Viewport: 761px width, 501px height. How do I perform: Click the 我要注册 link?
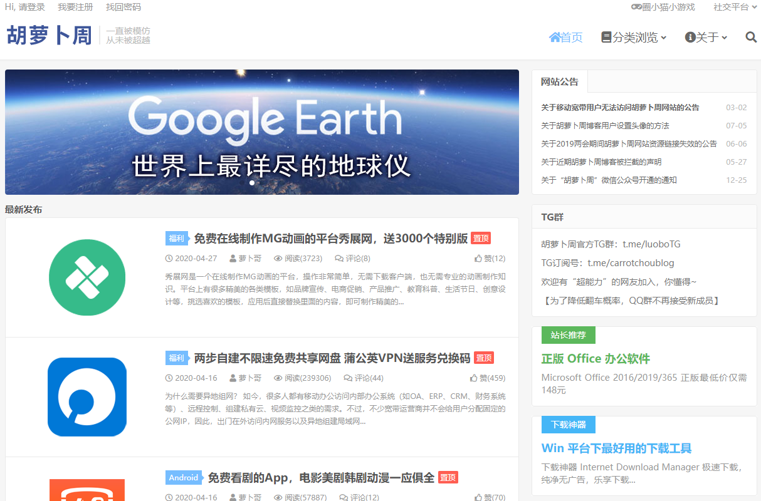tap(75, 7)
